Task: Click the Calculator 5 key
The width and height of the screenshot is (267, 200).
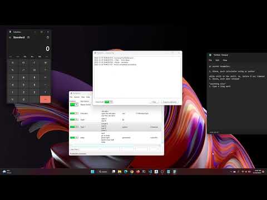Action: [23, 84]
